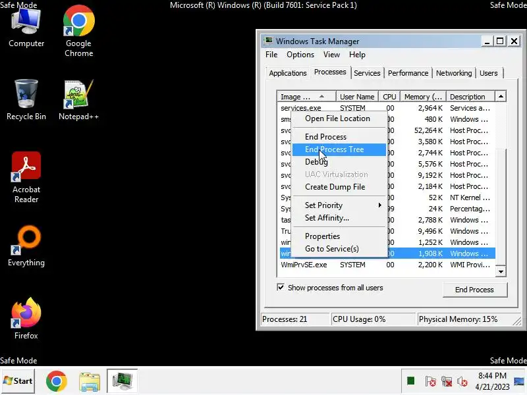The height and width of the screenshot is (395, 527).
Task: Sort by Description column header
Action: pos(470,97)
